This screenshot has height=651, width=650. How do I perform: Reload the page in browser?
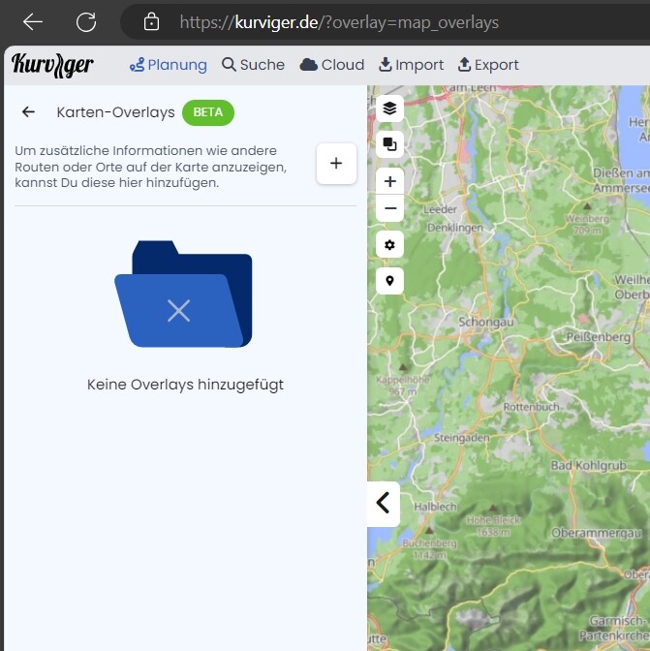[x=86, y=21]
